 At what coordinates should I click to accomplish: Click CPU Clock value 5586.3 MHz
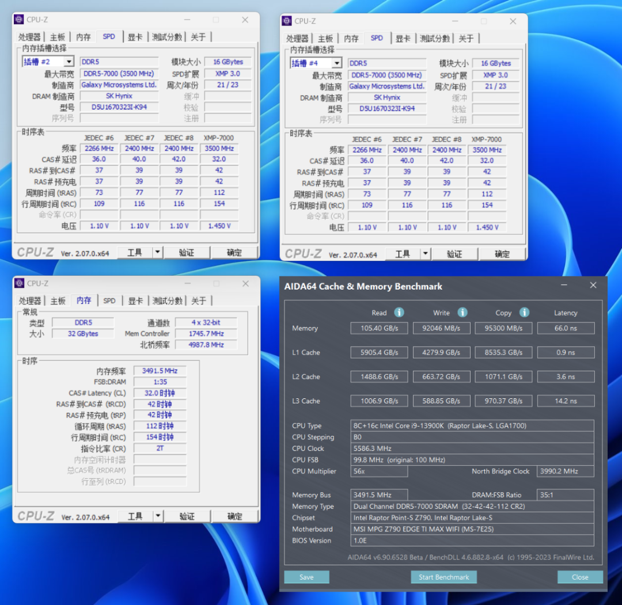click(472, 448)
